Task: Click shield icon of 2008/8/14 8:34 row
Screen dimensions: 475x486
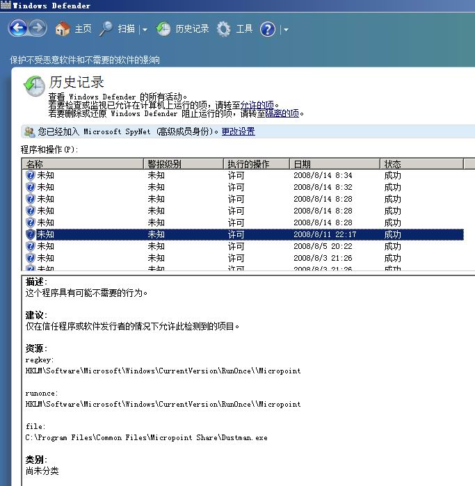Action: coord(31,175)
